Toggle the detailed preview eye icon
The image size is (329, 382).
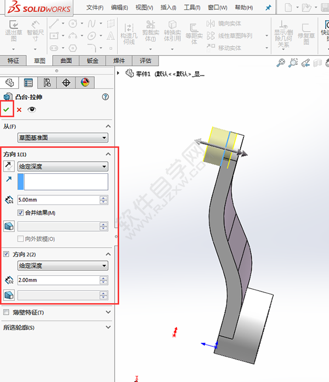point(32,110)
